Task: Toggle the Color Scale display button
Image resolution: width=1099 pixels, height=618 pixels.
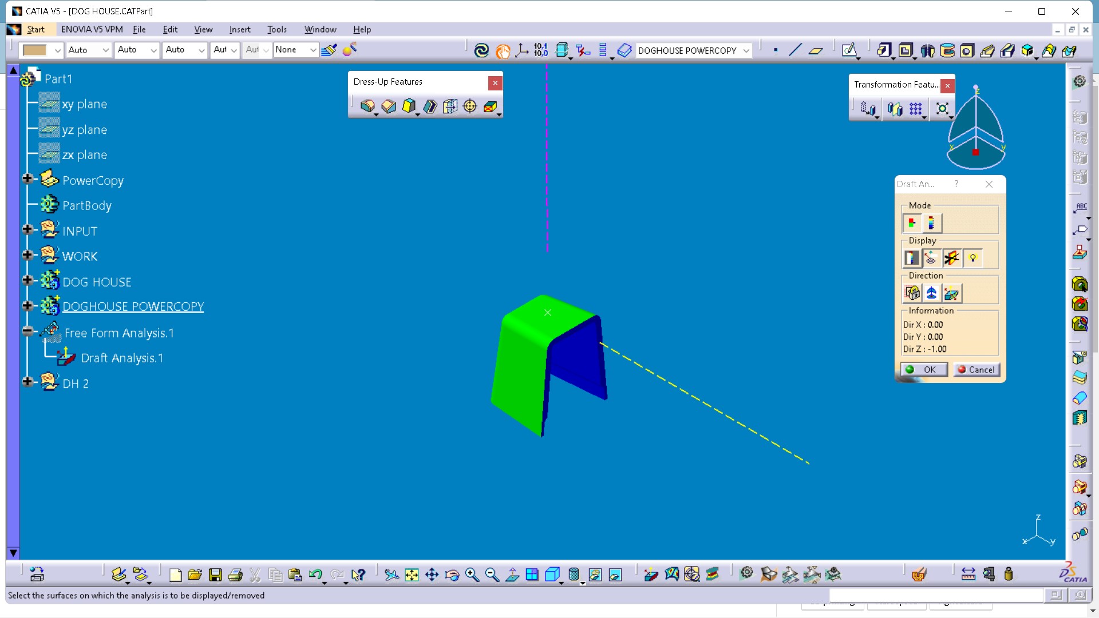Action: [x=912, y=258]
